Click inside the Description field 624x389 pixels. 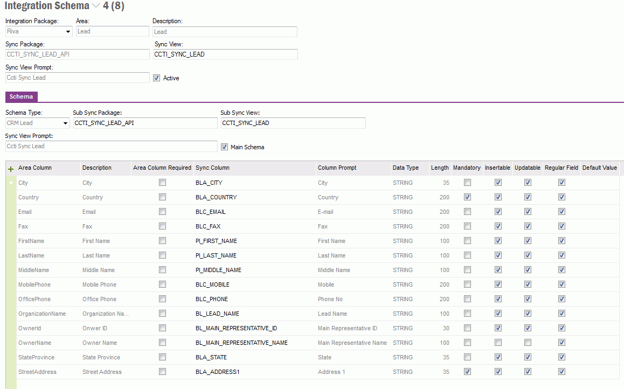click(225, 32)
